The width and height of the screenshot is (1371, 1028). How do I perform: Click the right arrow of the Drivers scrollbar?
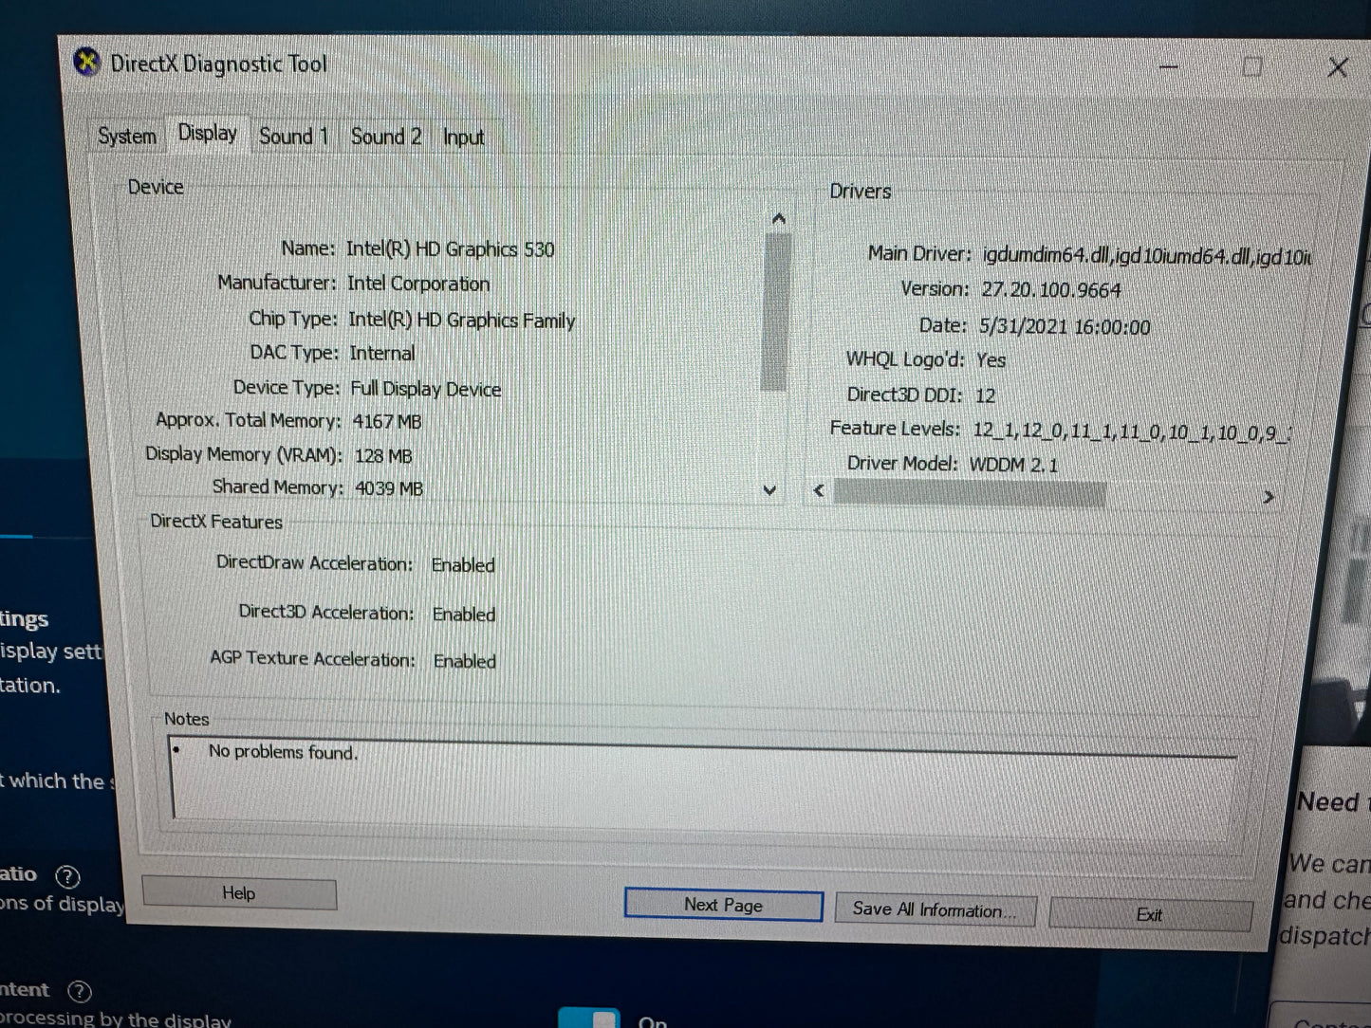point(1269,495)
